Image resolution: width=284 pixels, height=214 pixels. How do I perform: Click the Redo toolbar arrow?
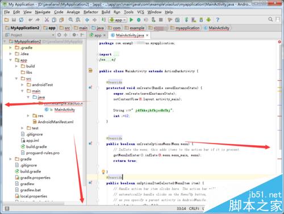point(37,20)
